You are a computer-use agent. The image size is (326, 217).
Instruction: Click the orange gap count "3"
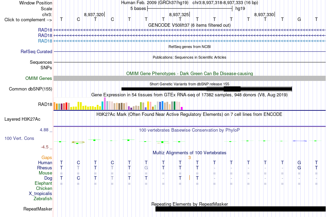point(189,158)
